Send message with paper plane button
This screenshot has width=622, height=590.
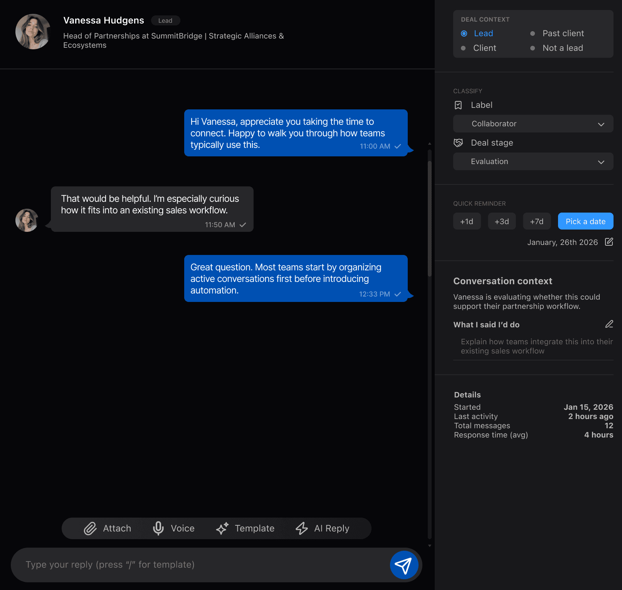pyautogui.click(x=404, y=565)
